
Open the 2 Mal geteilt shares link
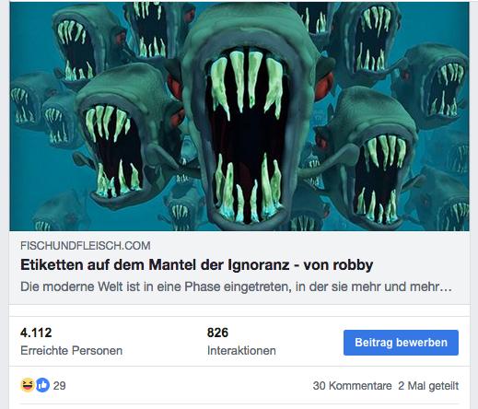click(428, 386)
